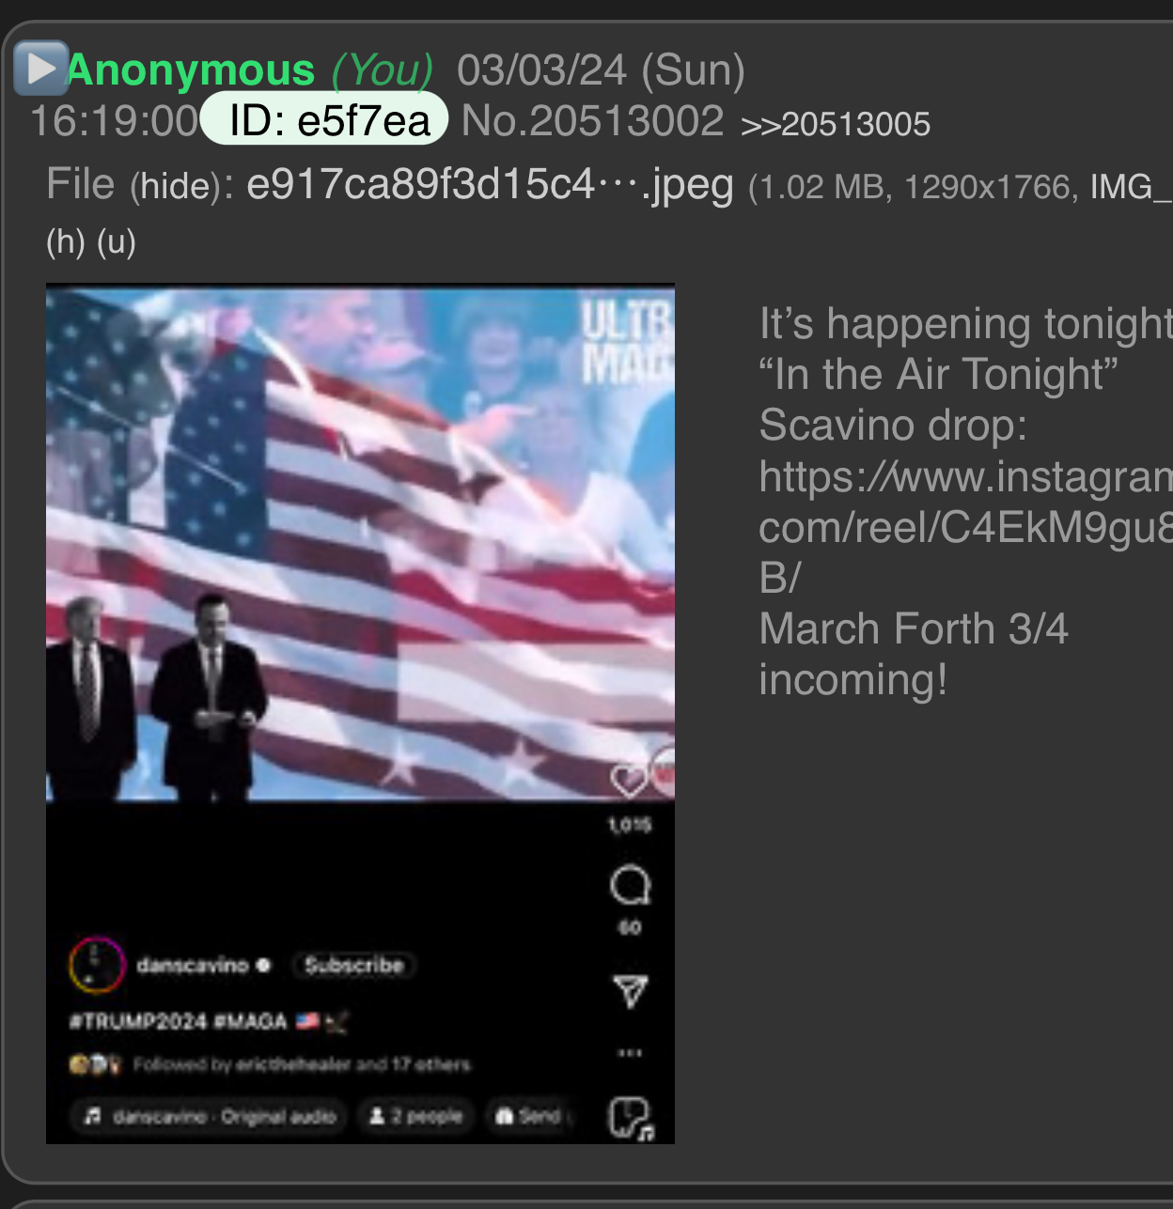Image resolution: width=1173 pixels, height=1209 pixels.
Task: Click the heart like icon in image
Action: coord(629,779)
